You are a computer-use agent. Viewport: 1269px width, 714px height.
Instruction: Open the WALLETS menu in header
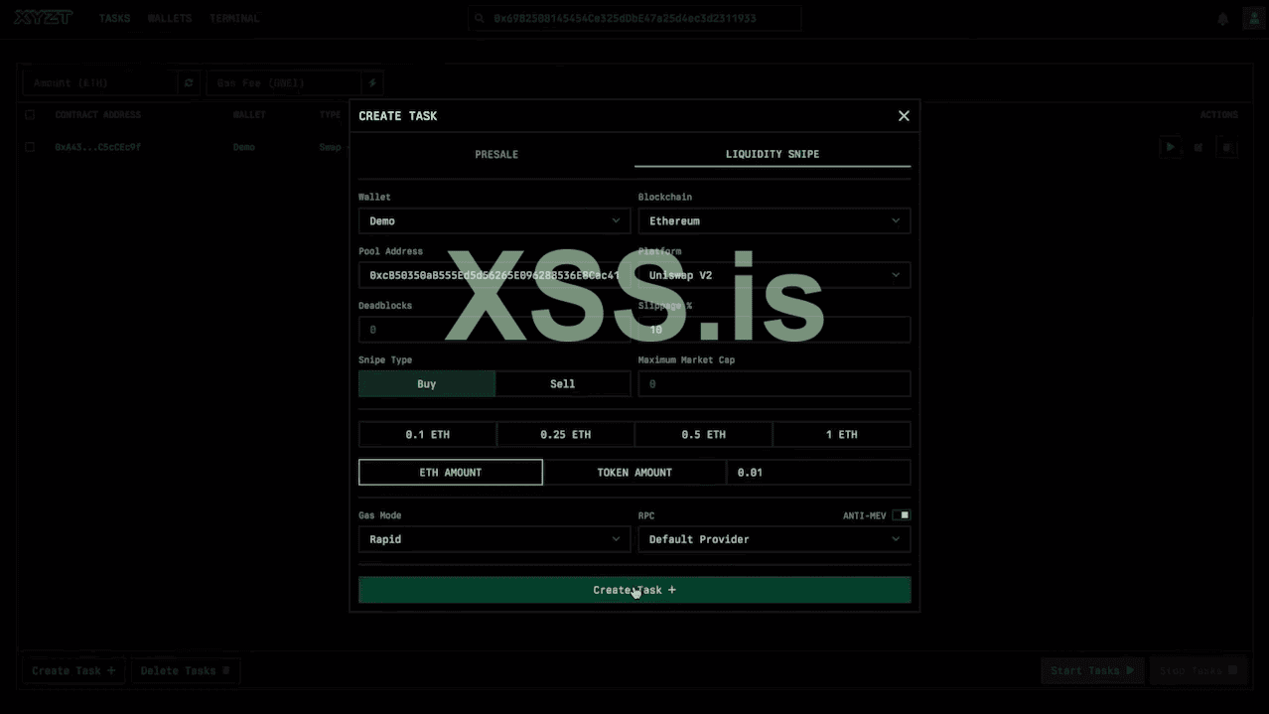(x=170, y=18)
